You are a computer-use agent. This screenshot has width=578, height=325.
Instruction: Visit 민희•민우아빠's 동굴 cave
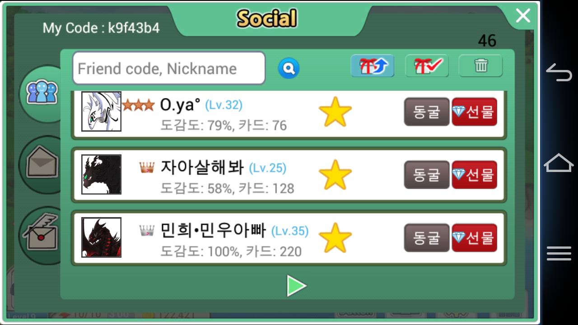(x=427, y=238)
